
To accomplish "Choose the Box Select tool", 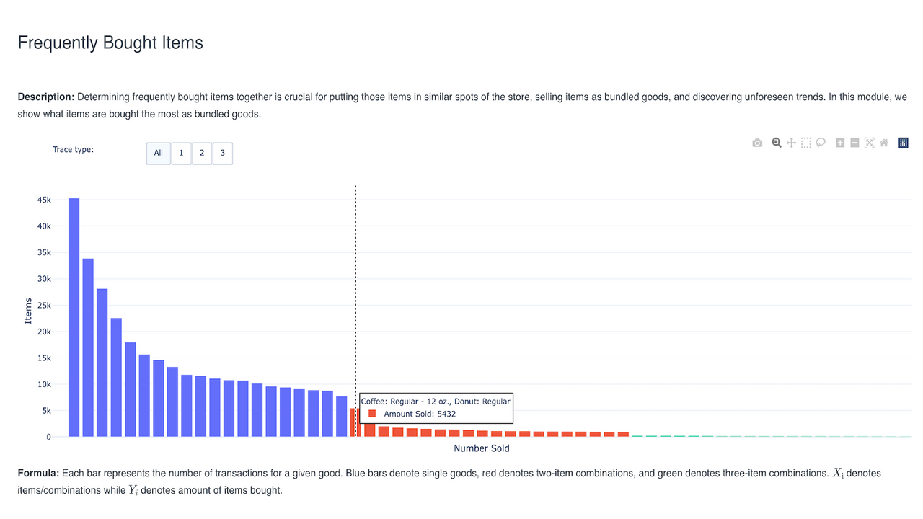I will (x=806, y=143).
